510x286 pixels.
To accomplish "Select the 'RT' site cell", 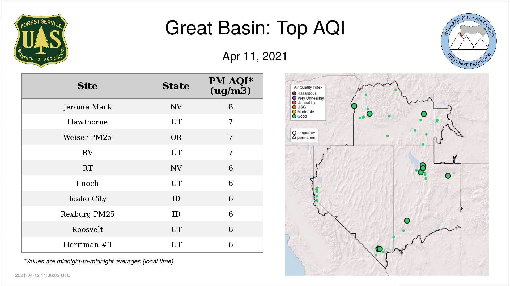I will tap(87, 168).
